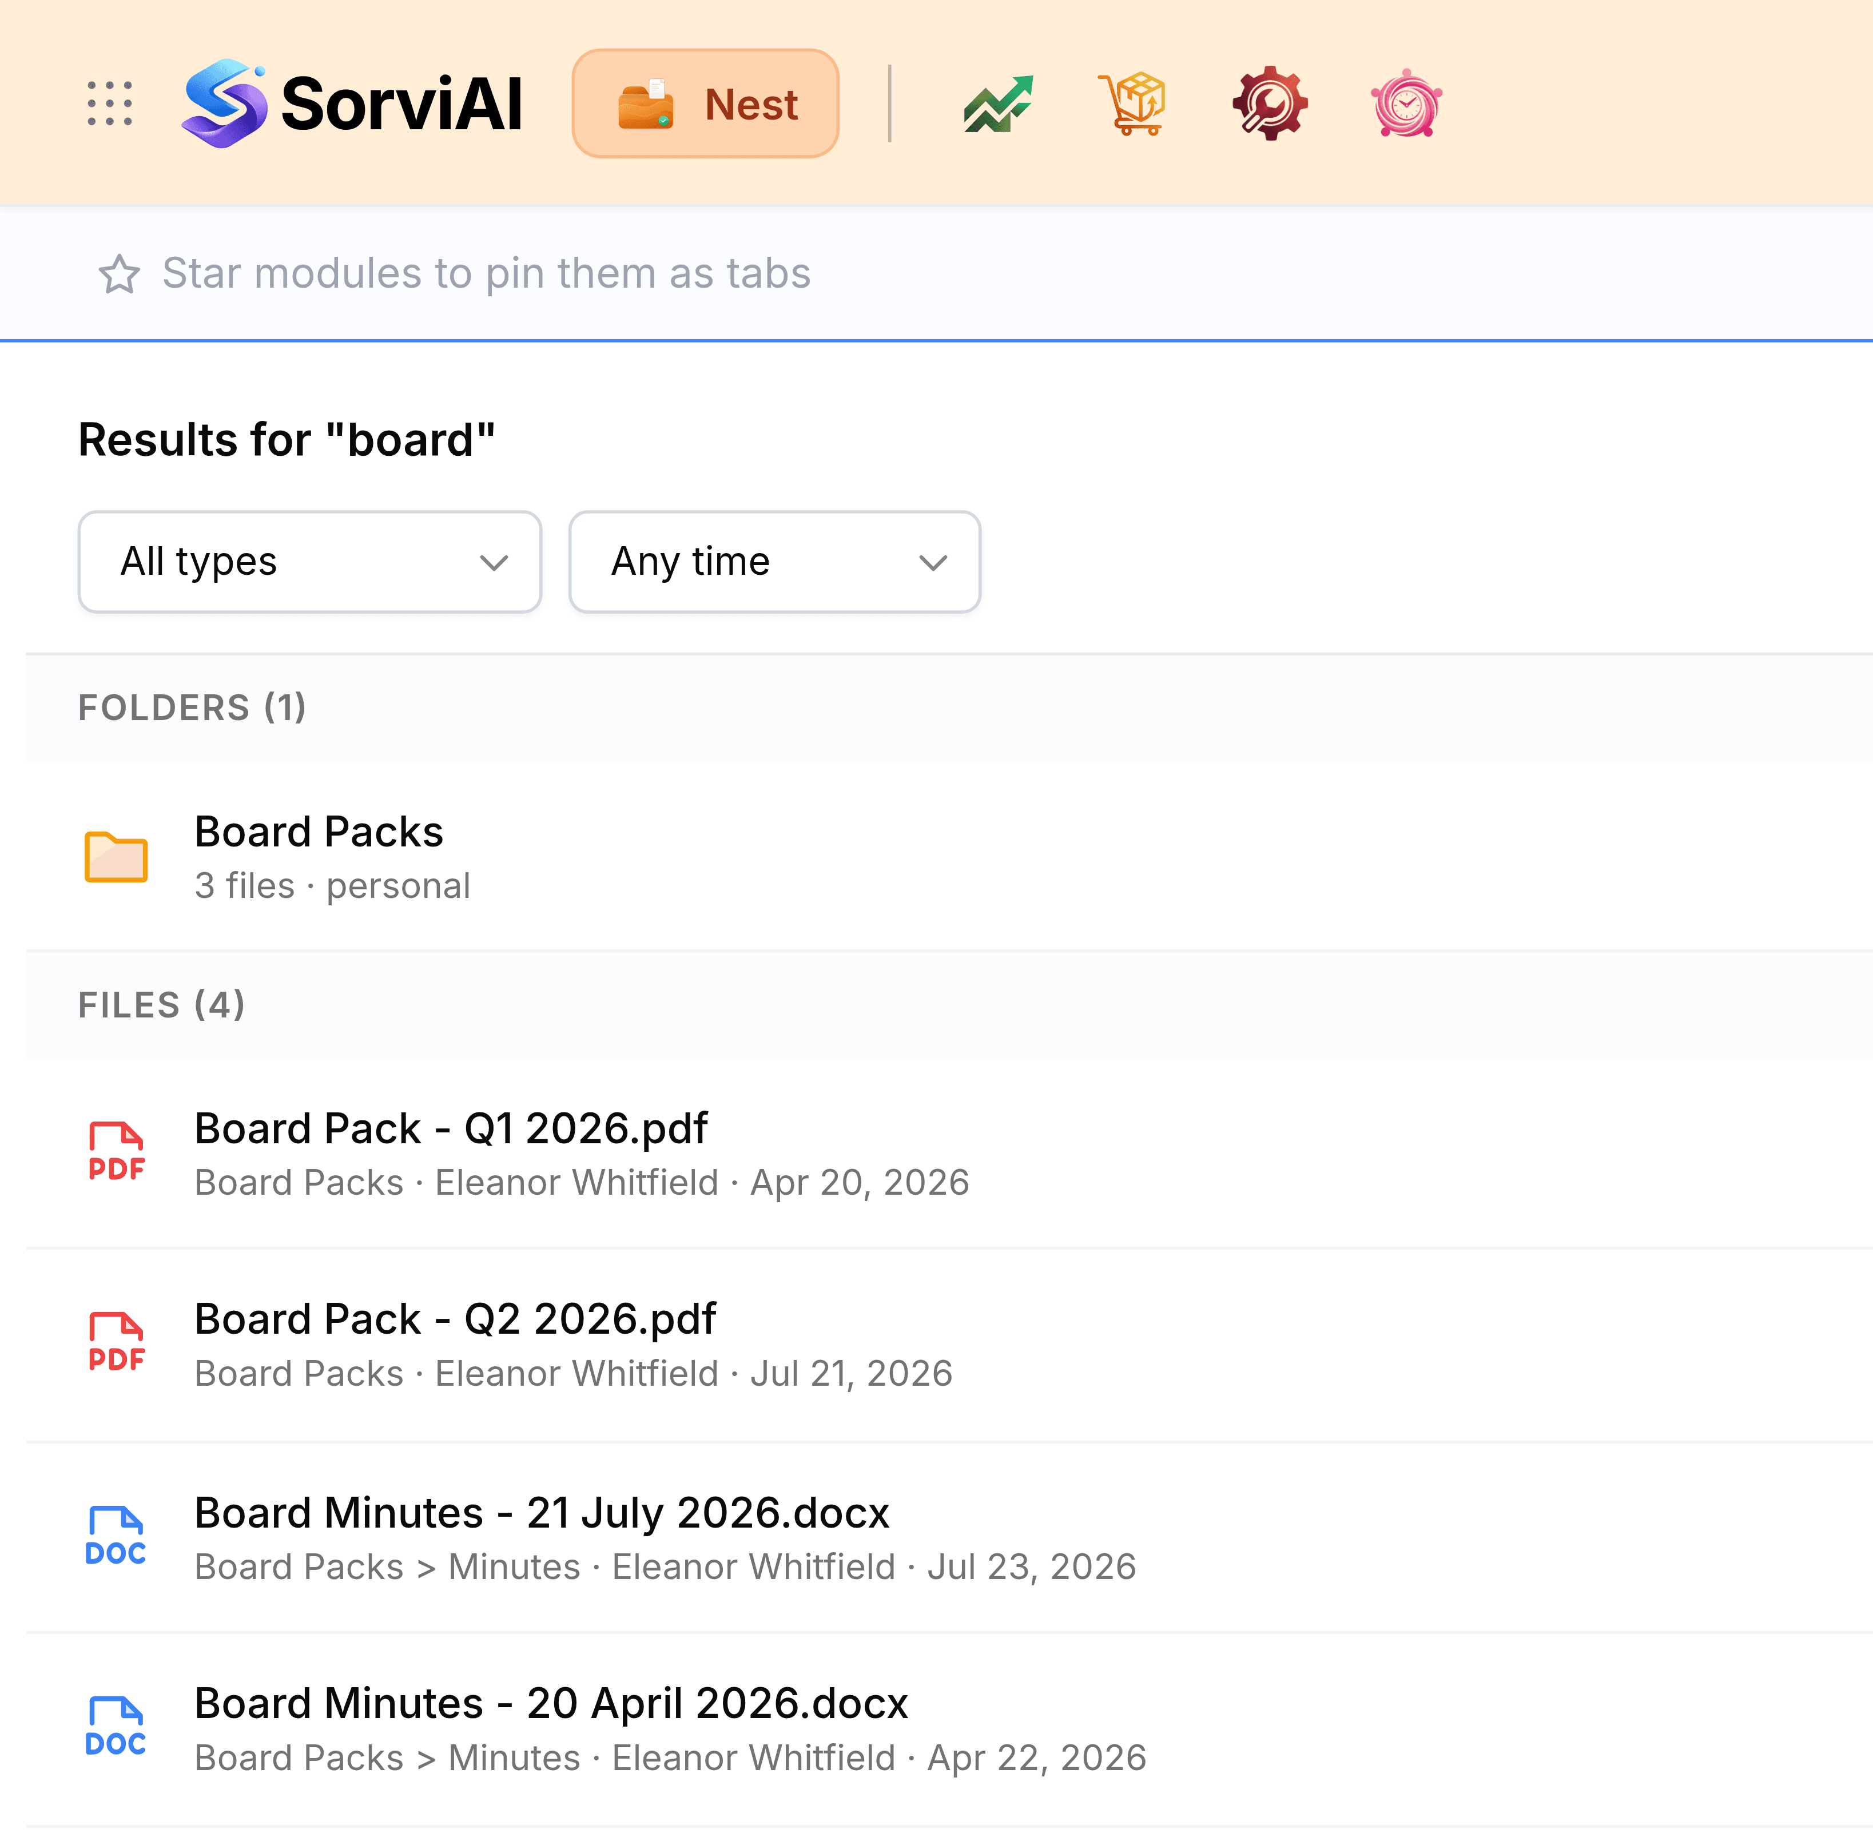Open the red gear wrench module
Image resolution: width=1873 pixels, height=1841 pixels.
coord(1270,104)
